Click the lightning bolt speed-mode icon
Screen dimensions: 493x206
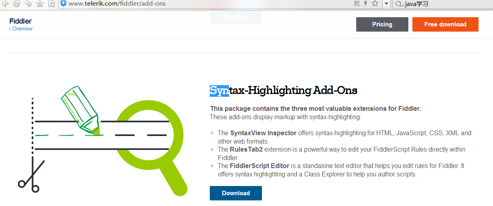(366, 4)
